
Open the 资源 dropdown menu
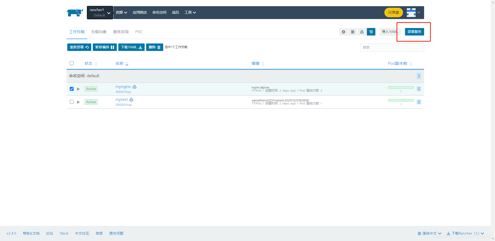121,12
